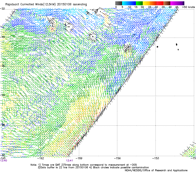Click the note line "Times are GMT"
This screenshot has height=172, width=196.
50,165
